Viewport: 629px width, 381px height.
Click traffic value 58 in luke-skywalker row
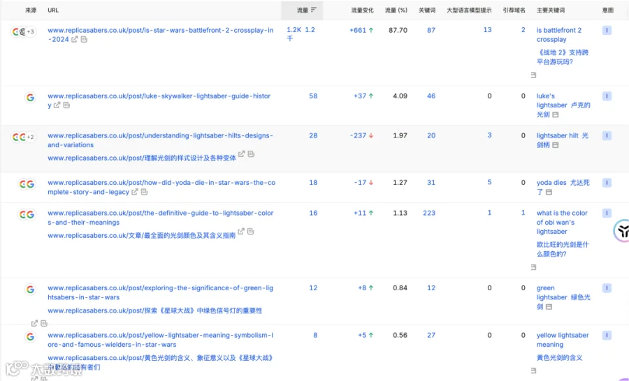coord(313,96)
